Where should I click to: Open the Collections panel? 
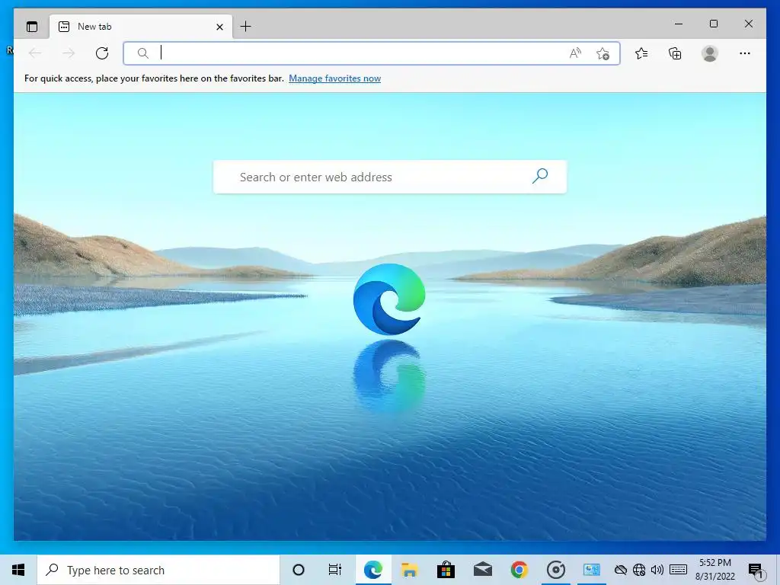[x=675, y=53]
